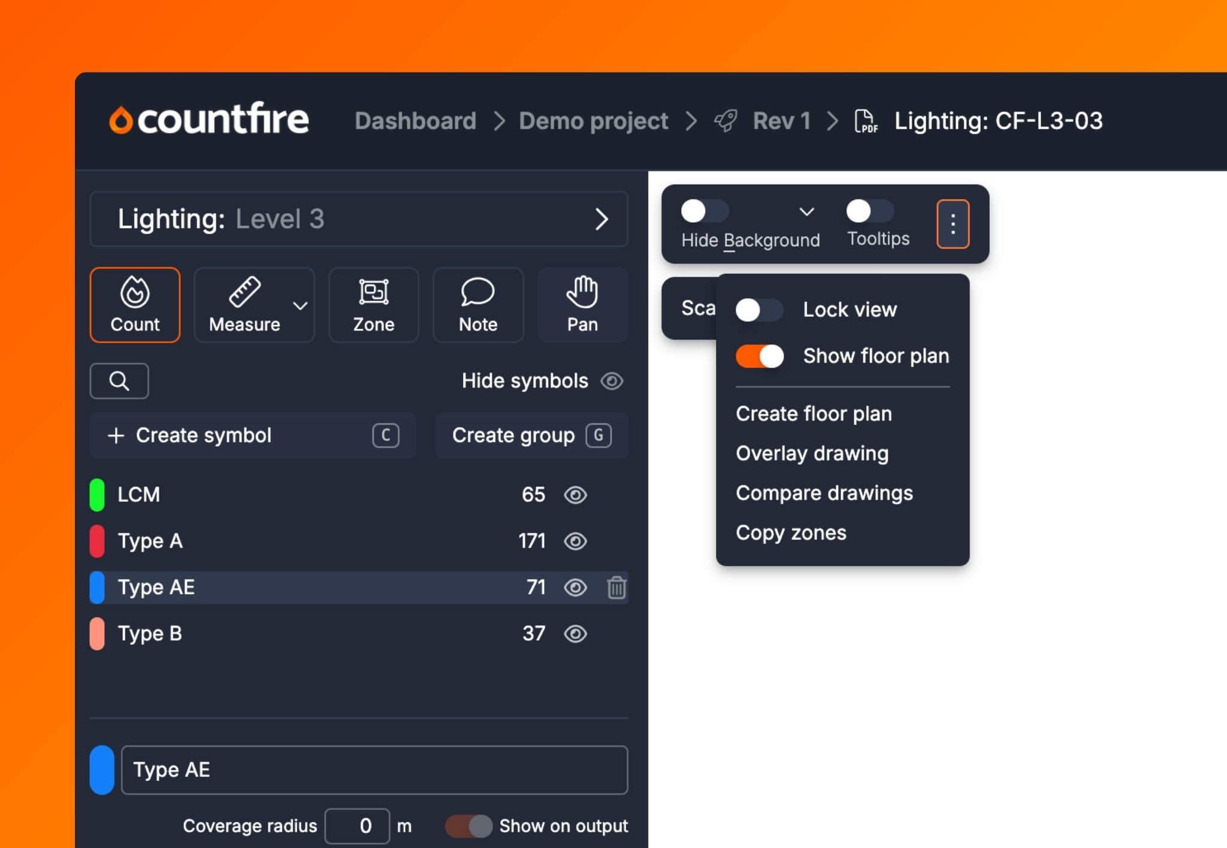
Task: Click the blue Type AE color swatch
Action: point(102,770)
